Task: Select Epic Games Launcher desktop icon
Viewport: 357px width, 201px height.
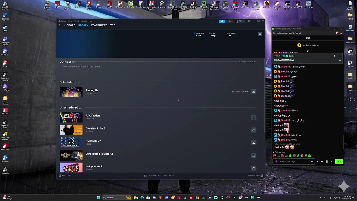Action: click(x=5, y=77)
